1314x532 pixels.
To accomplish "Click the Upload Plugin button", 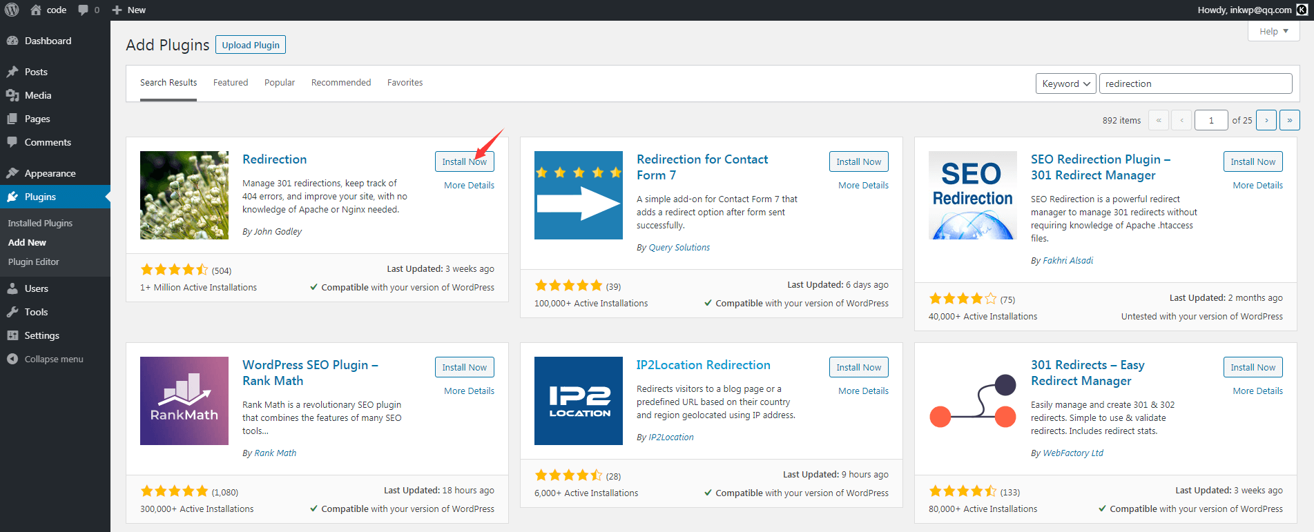I will 251,45.
